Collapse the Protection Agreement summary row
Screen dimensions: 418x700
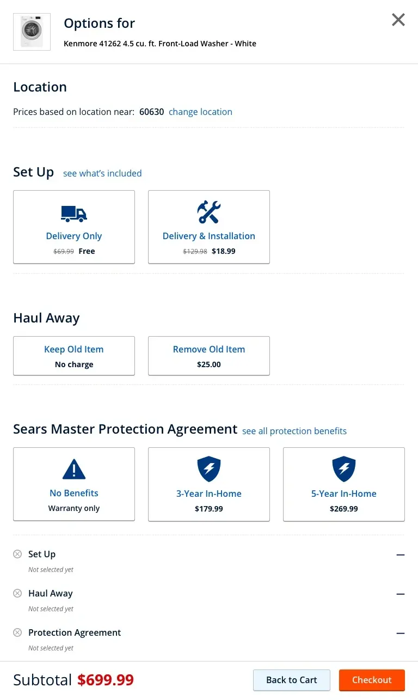click(x=401, y=633)
